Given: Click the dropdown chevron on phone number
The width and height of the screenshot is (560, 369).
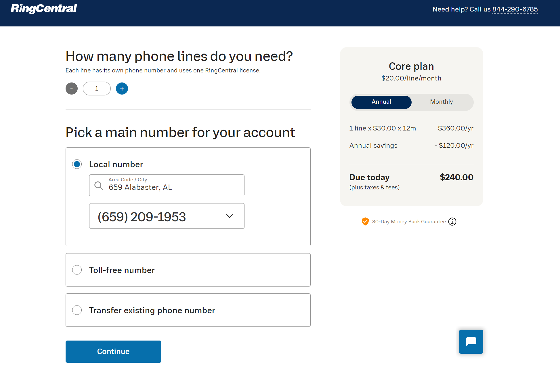Looking at the screenshot, I should (230, 216).
